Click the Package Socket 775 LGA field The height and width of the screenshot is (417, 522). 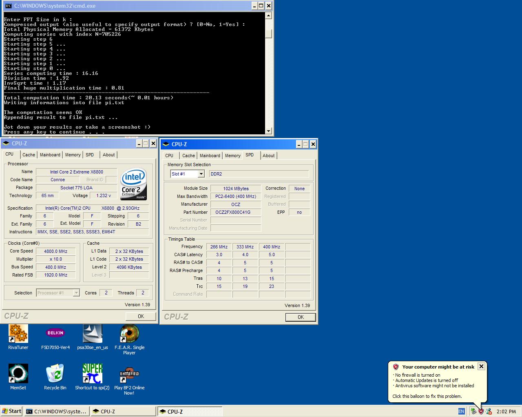click(x=77, y=188)
